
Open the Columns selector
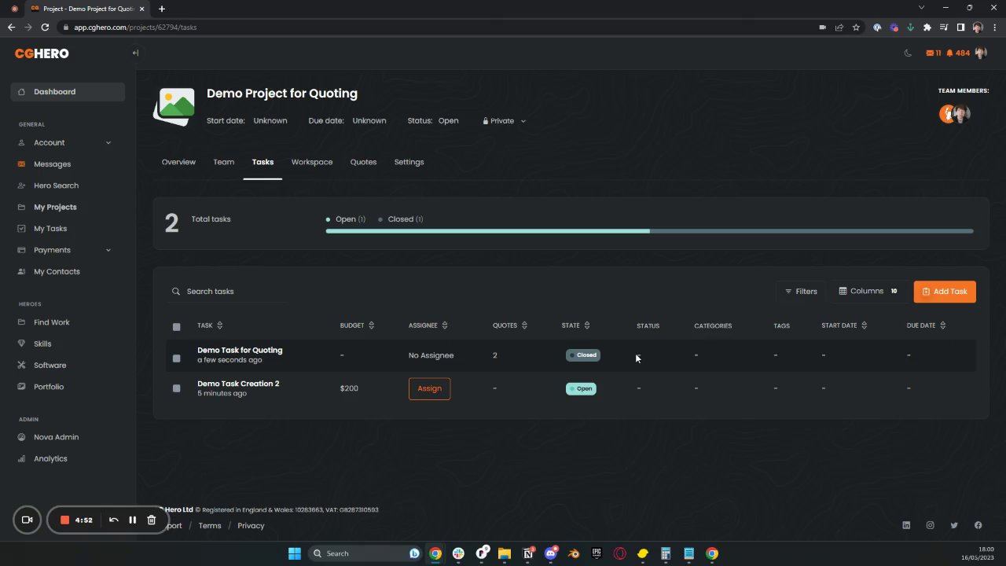click(x=869, y=292)
